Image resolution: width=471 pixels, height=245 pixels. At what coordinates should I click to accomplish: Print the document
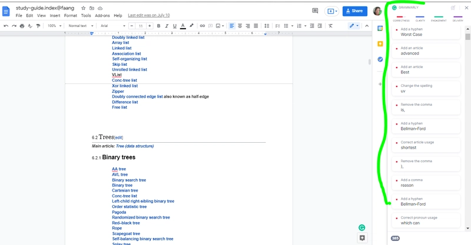[22, 26]
